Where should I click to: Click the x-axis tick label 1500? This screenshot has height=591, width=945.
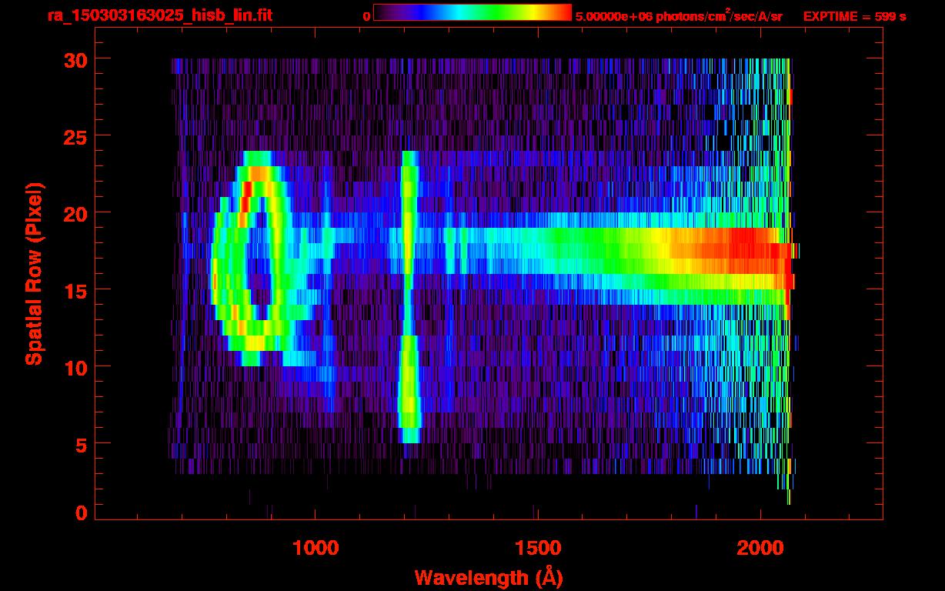coord(538,548)
